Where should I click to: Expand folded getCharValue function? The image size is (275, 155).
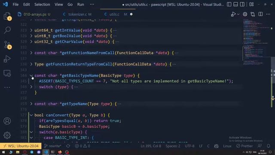coord(31,41)
